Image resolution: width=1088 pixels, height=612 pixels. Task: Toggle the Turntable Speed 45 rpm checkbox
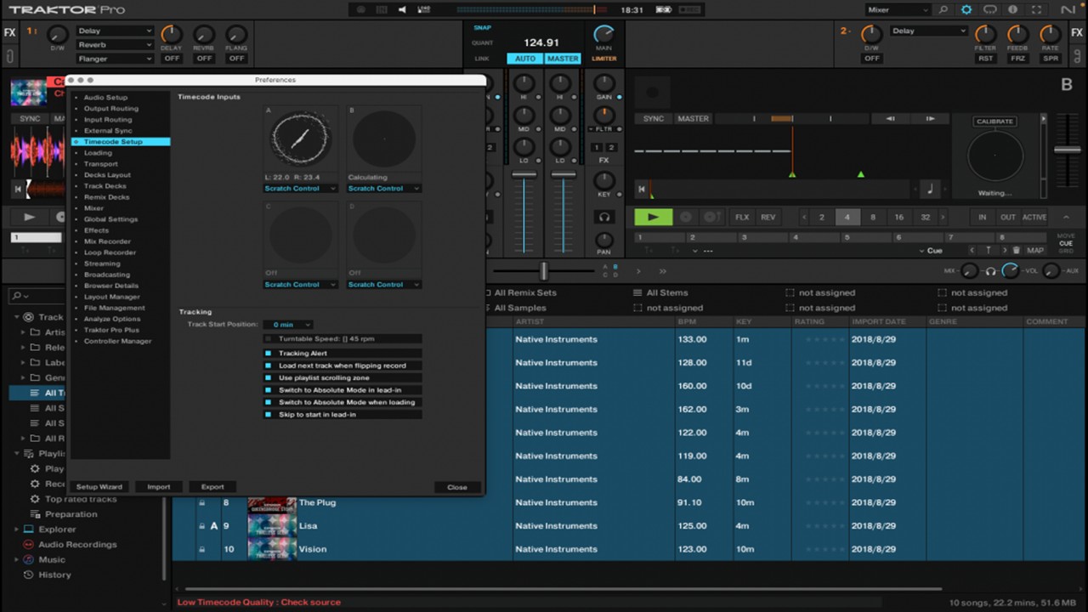tap(268, 338)
